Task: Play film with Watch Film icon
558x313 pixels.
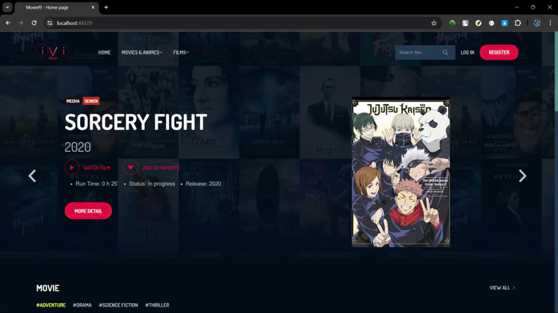Action: [x=72, y=167]
